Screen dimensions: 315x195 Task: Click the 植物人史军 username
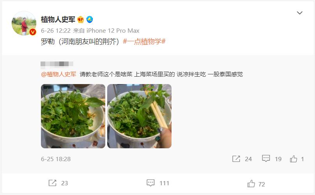58,19
